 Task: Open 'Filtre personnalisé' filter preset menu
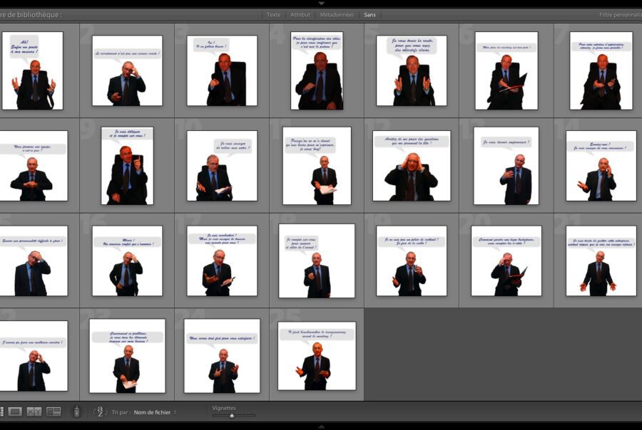coord(619,14)
